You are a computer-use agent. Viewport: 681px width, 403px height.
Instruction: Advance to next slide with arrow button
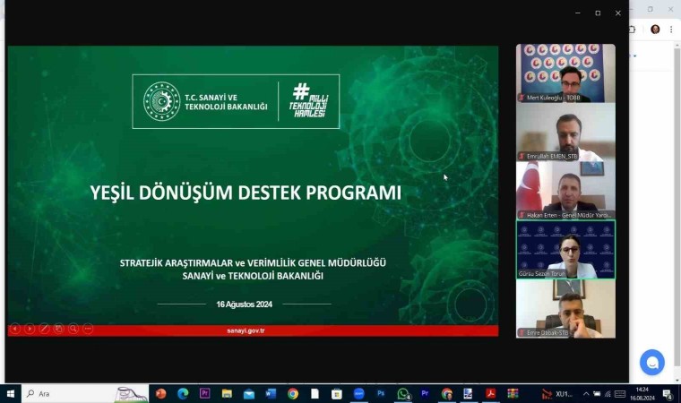pyautogui.click(x=30, y=329)
